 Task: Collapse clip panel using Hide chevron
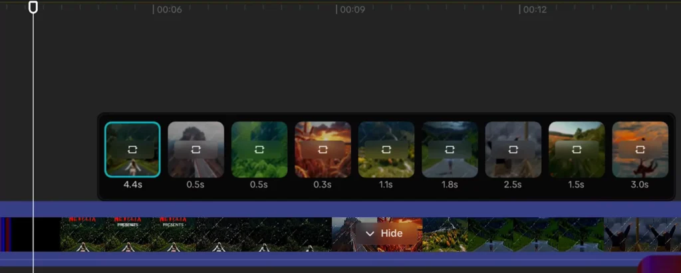point(370,234)
